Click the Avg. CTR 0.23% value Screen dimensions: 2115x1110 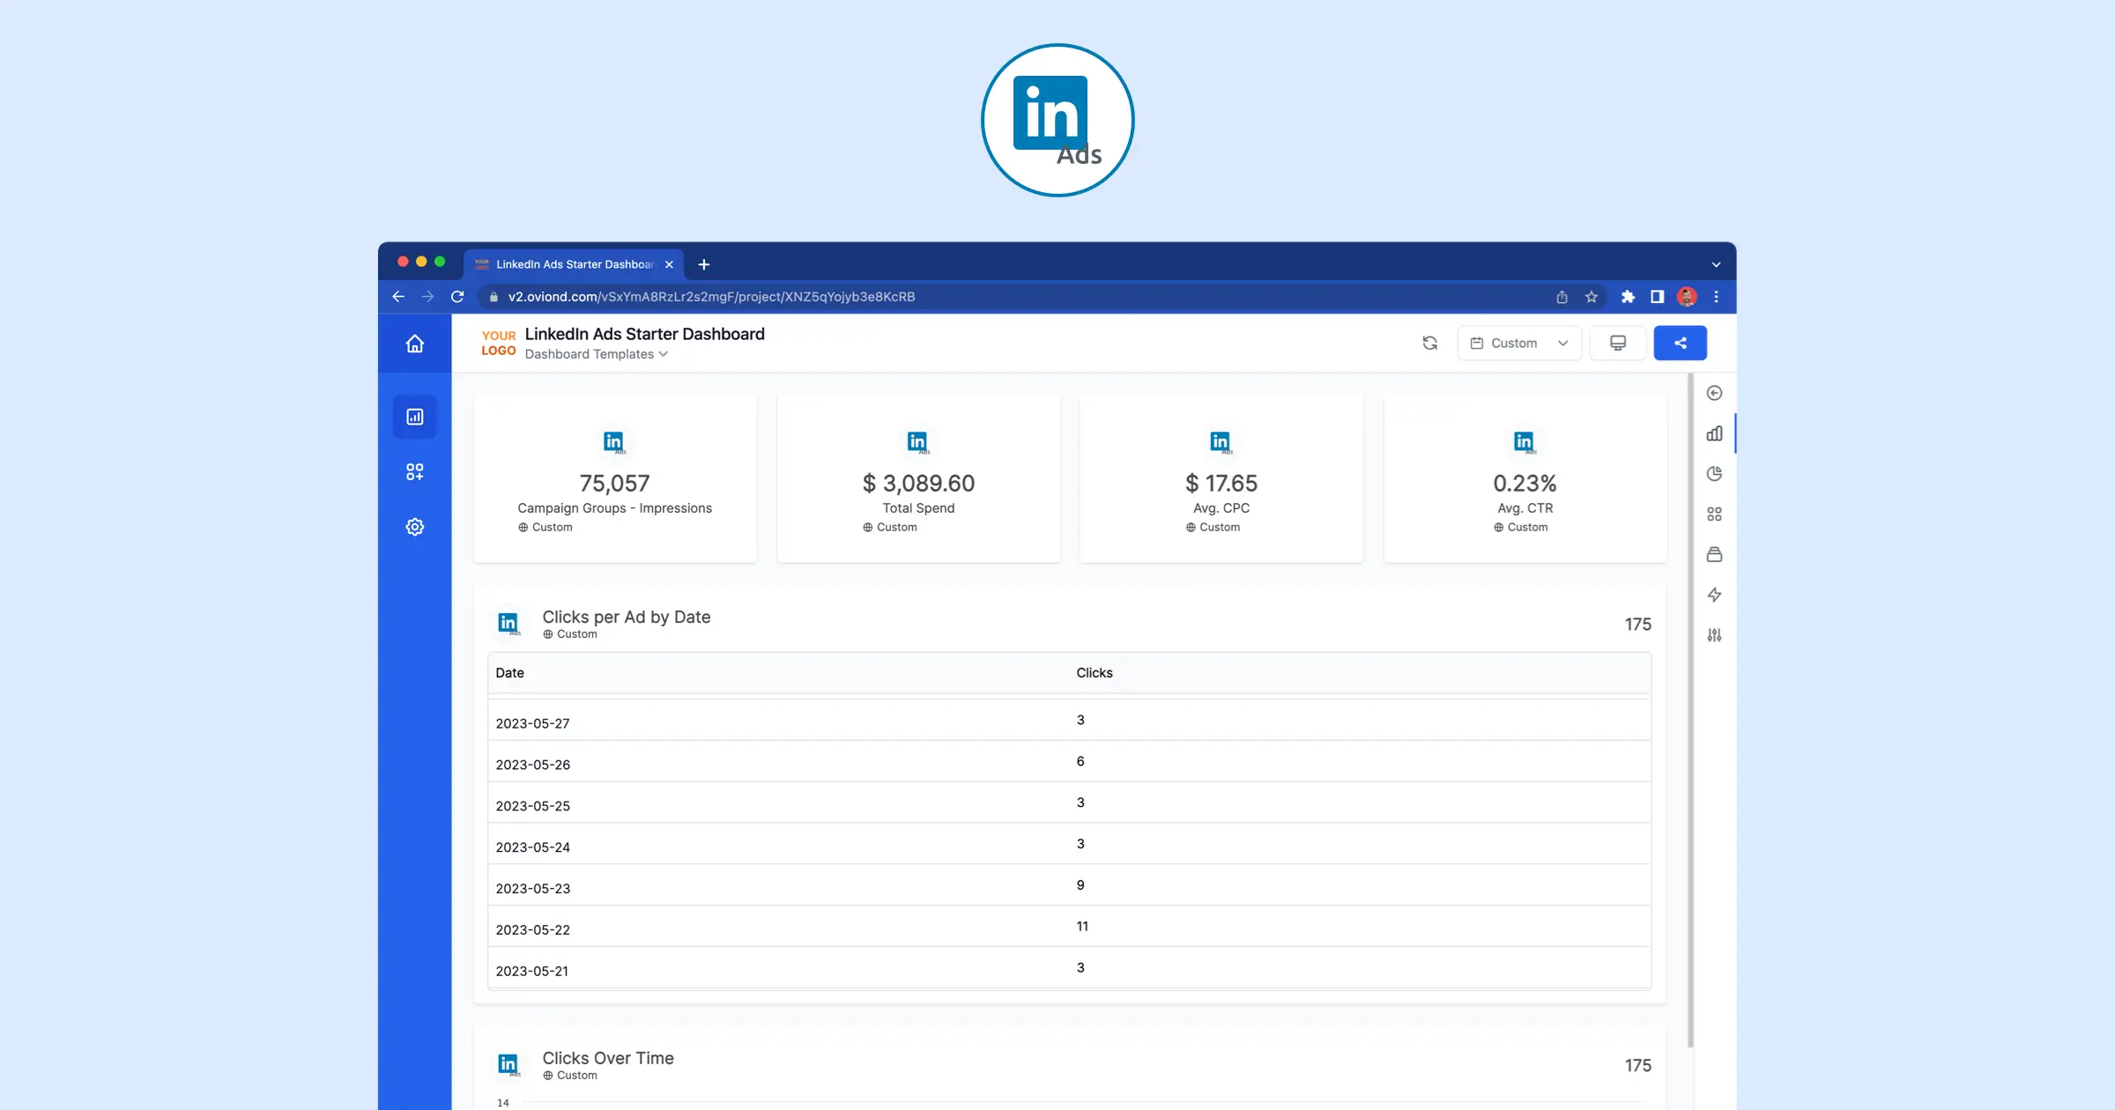coord(1525,483)
